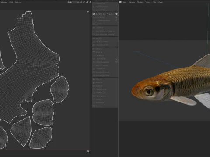This screenshot has width=210, height=157.
Task: Click the UV Peeler command icon
Action: 94,28
